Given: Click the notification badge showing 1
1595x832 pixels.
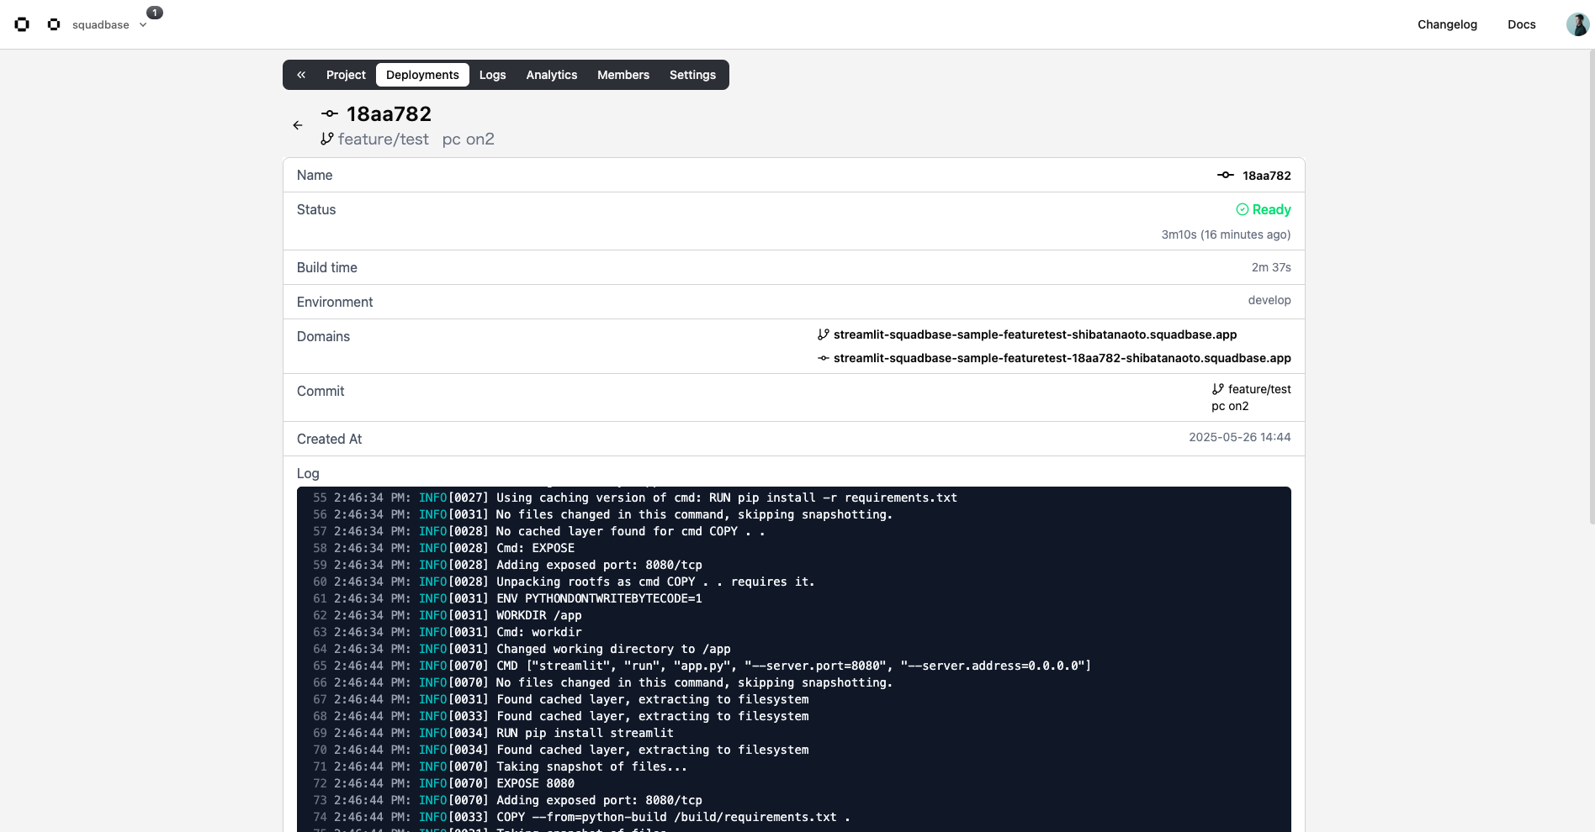Looking at the screenshot, I should click(x=155, y=13).
